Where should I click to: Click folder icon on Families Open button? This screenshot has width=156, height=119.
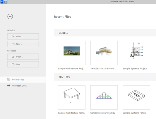[x=13, y=57]
